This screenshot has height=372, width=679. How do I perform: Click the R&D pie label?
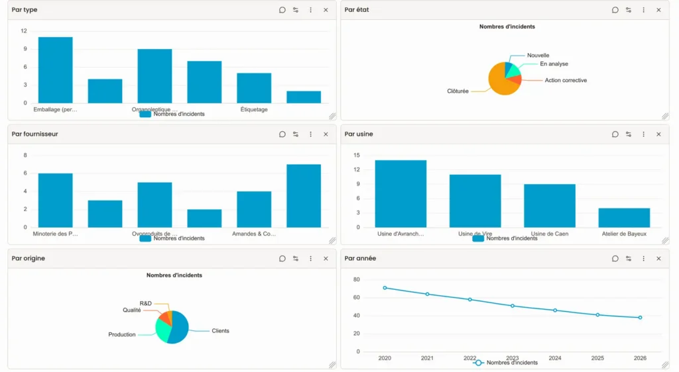(x=145, y=303)
